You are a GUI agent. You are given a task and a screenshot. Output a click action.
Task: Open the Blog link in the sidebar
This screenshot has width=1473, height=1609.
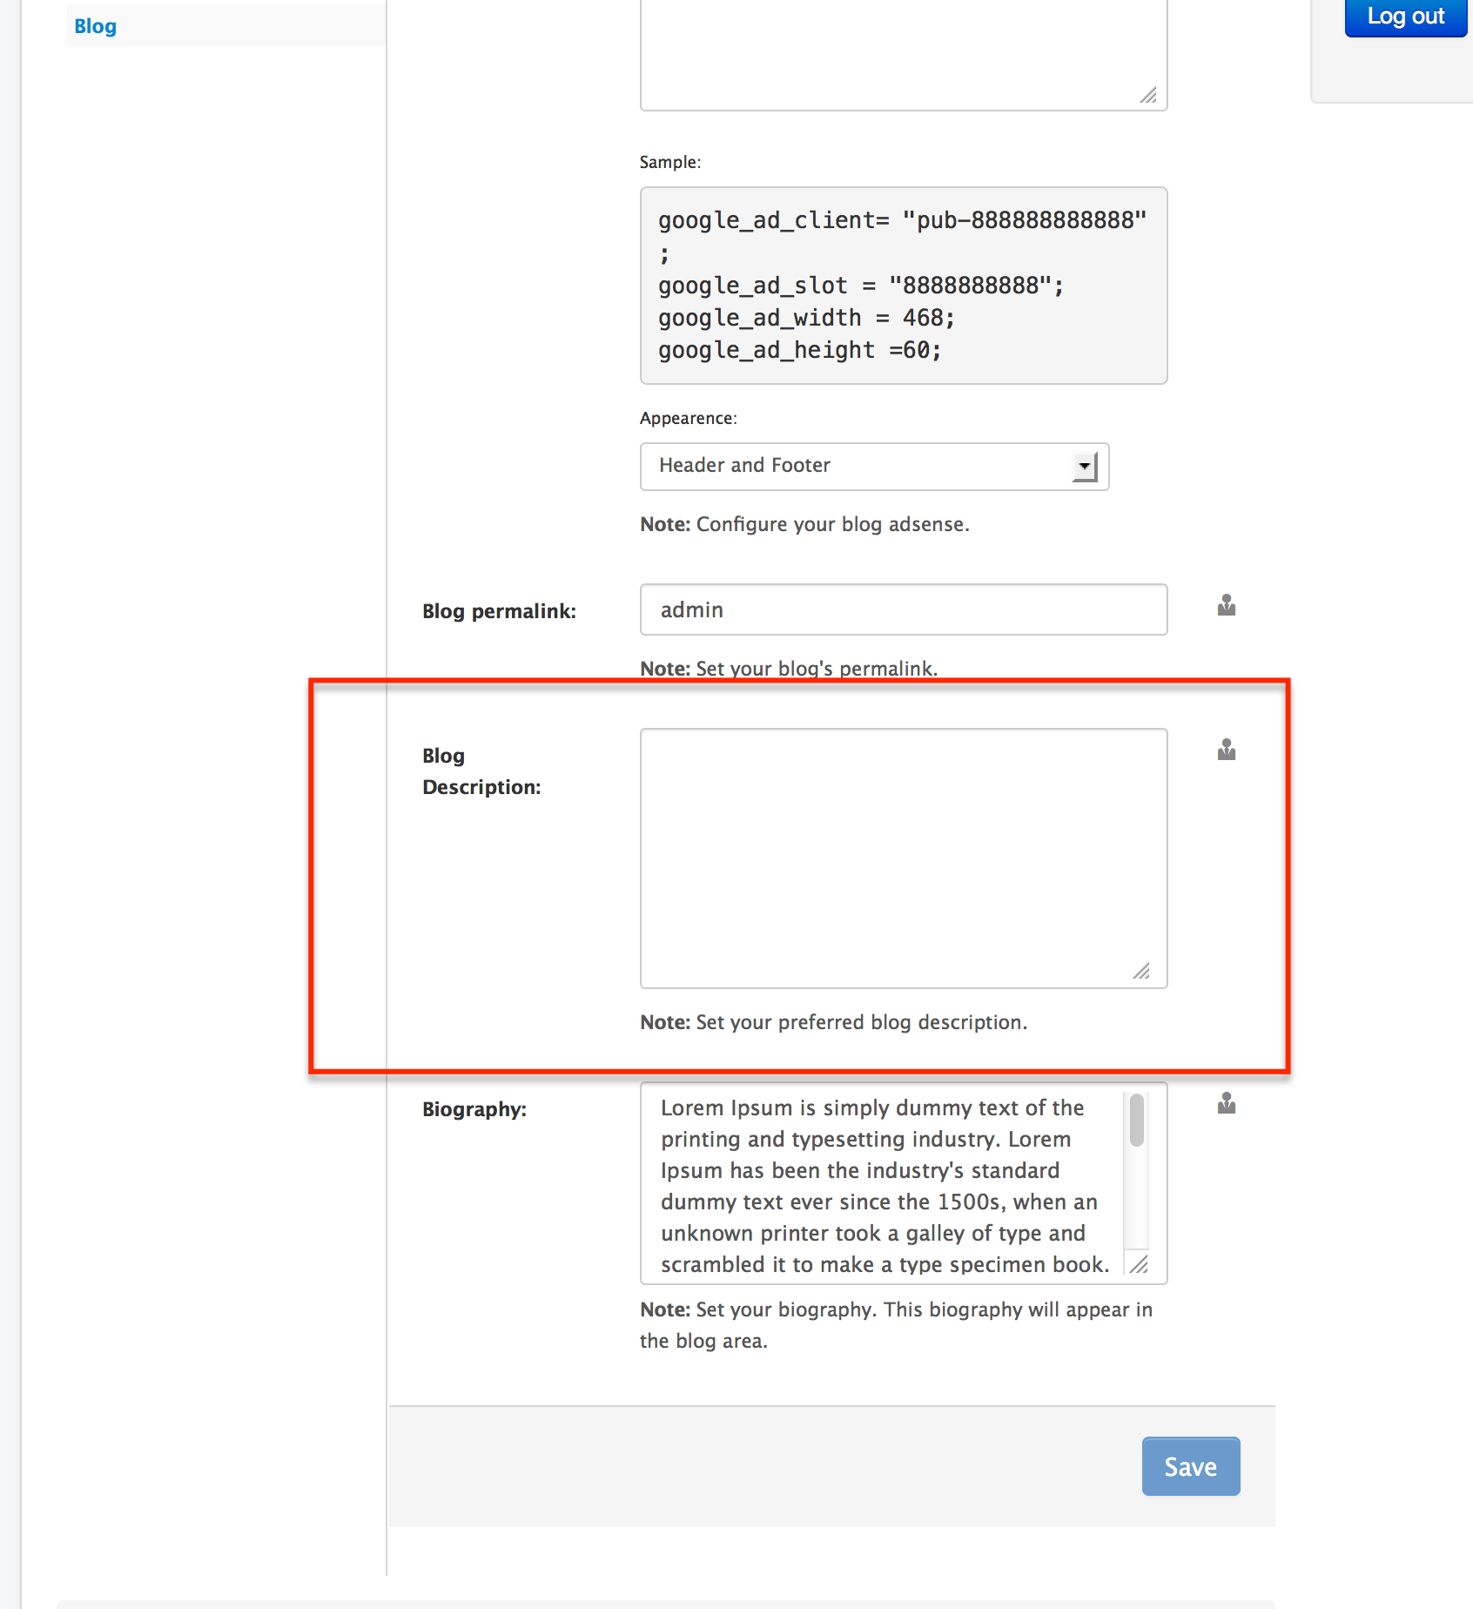tap(95, 26)
